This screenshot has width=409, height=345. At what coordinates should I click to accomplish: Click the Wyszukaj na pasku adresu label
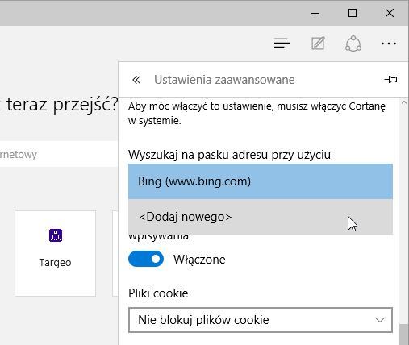point(229,155)
